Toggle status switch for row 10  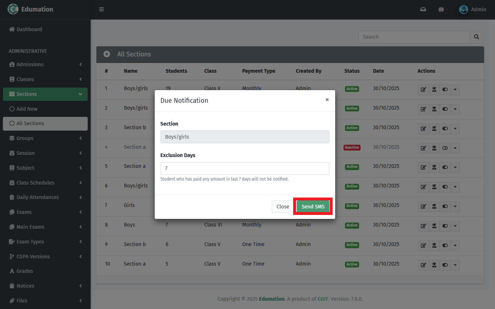click(445, 265)
